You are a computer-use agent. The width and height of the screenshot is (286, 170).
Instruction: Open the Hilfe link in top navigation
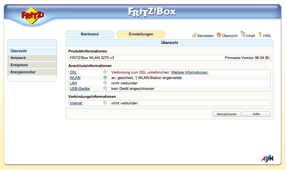tap(267, 36)
